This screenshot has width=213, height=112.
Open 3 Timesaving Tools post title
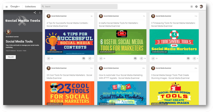tap(174, 24)
